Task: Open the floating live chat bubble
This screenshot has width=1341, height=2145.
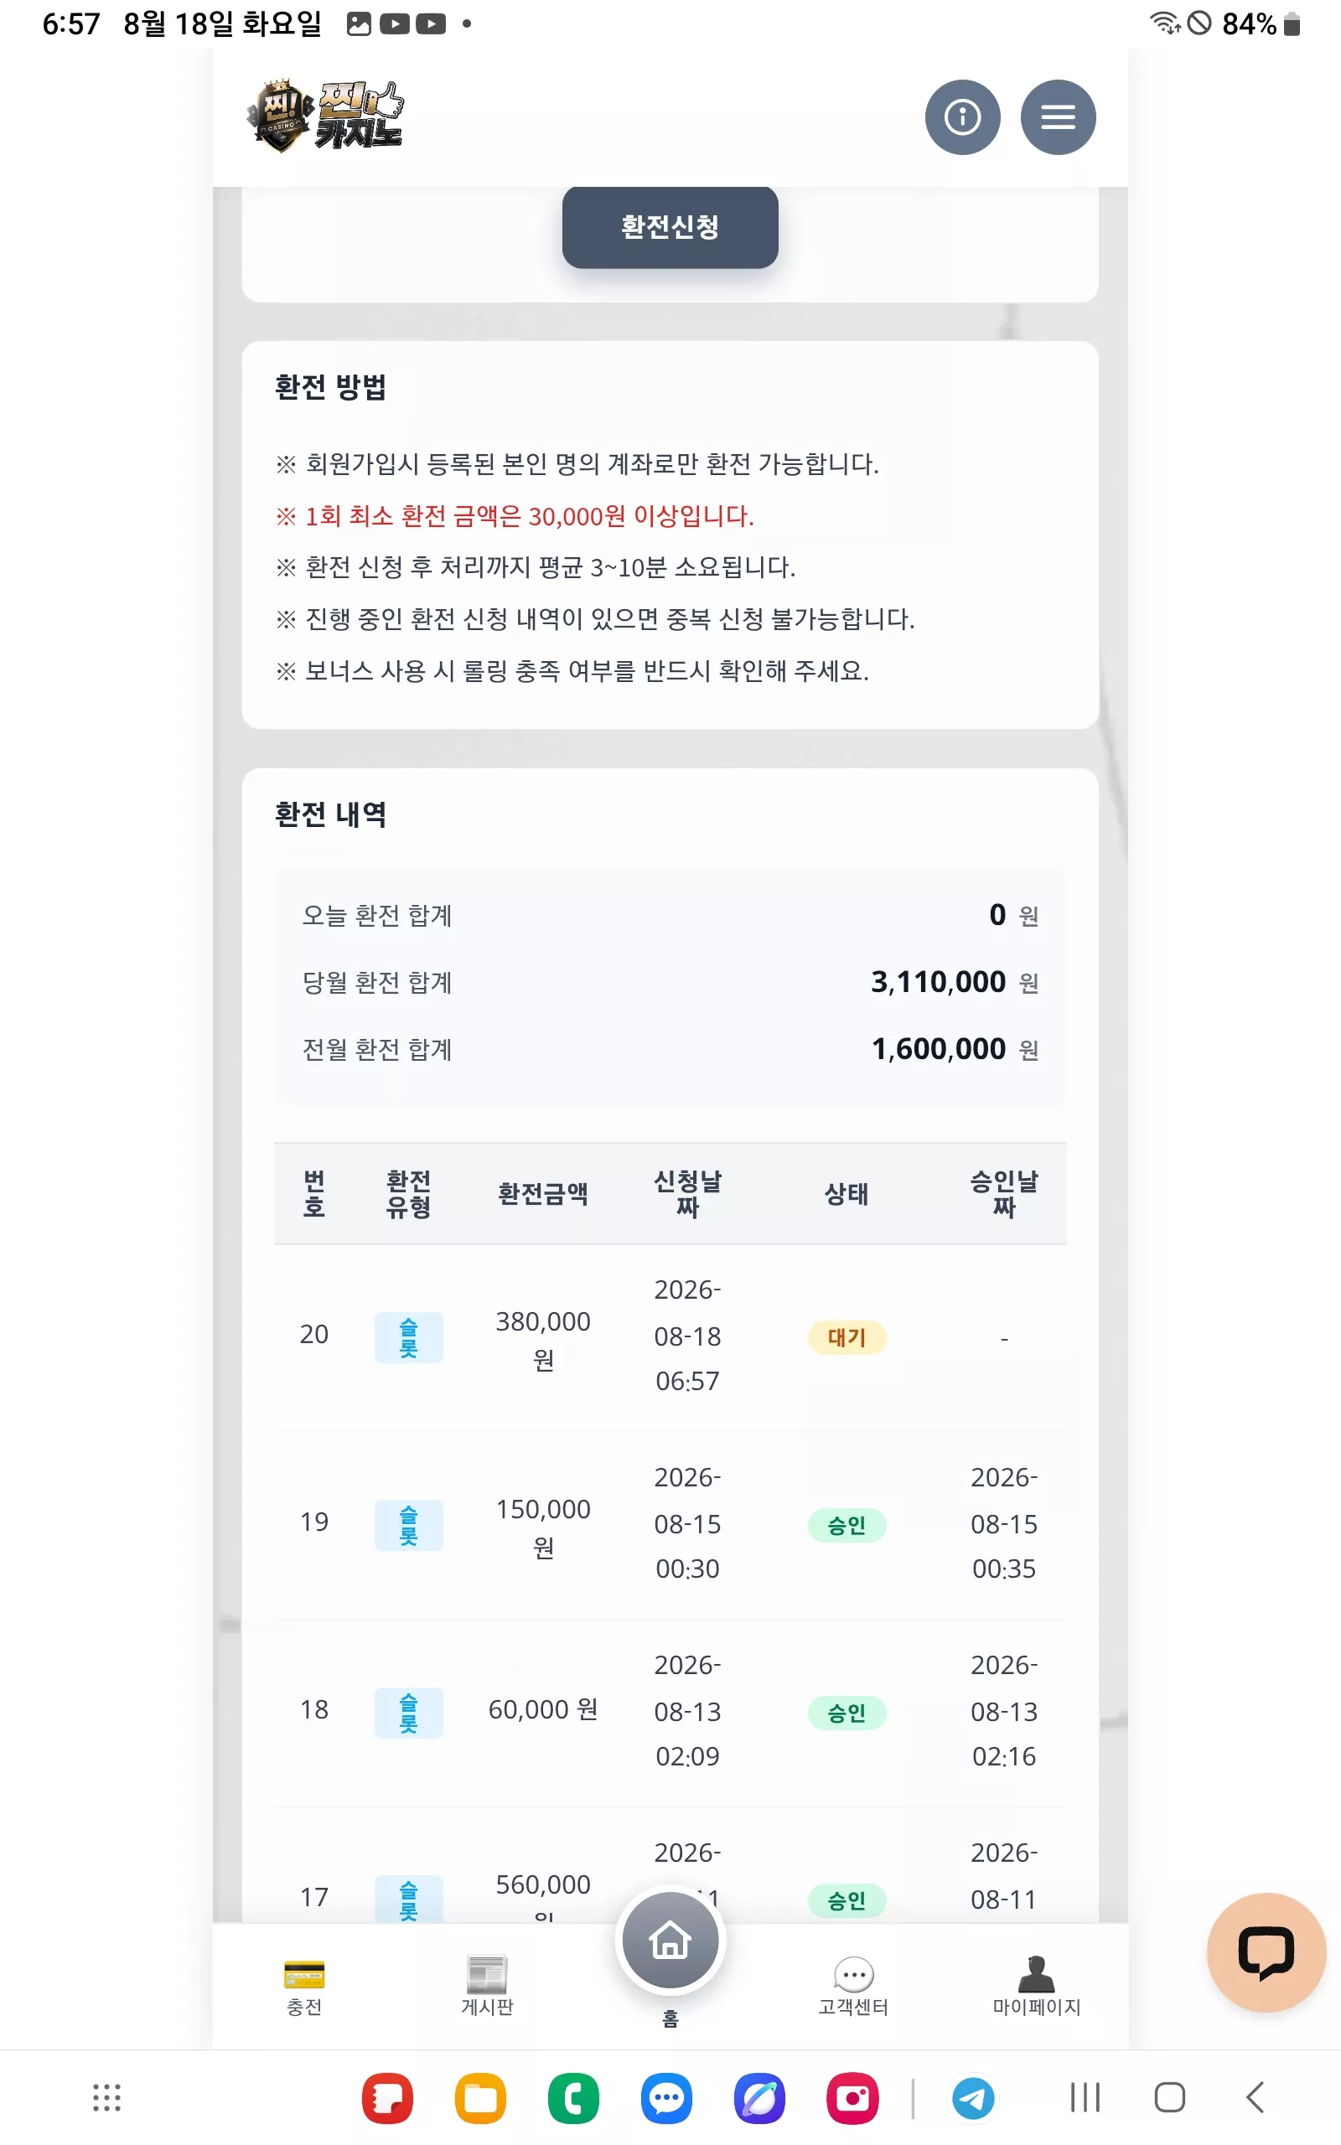Action: pyautogui.click(x=1266, y=1952)
